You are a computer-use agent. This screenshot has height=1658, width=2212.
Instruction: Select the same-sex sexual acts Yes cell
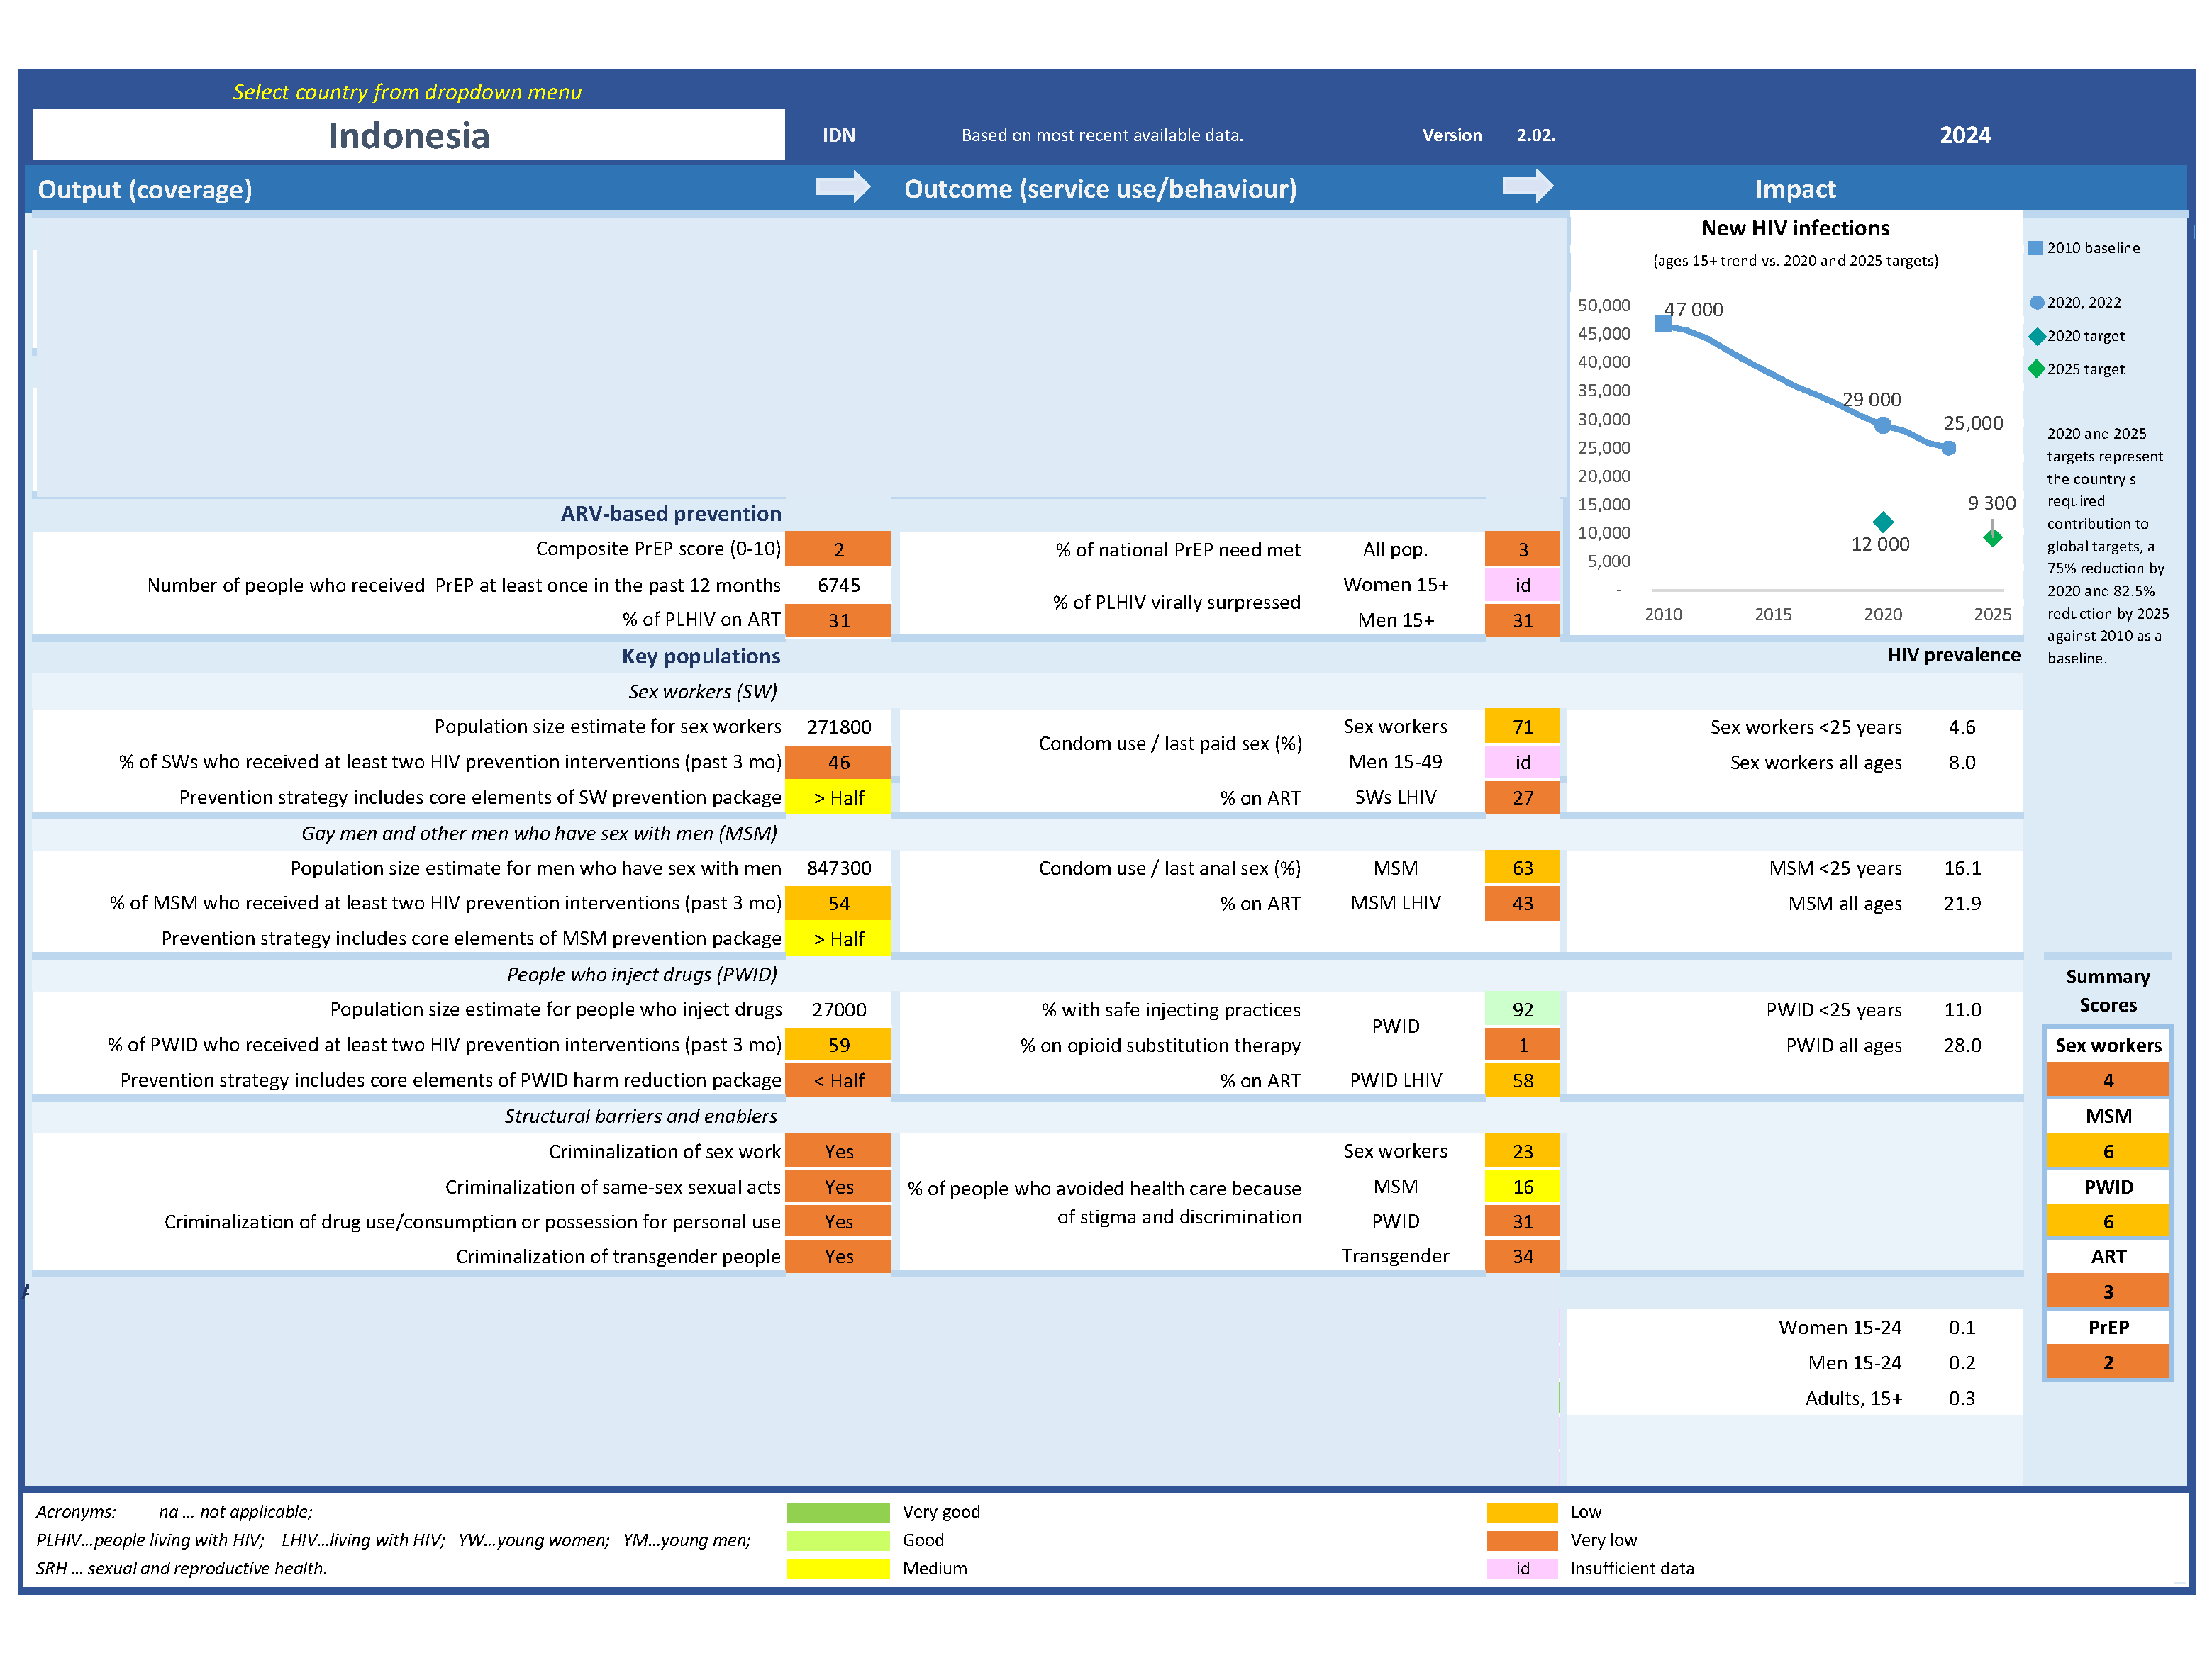[838, 1187]
